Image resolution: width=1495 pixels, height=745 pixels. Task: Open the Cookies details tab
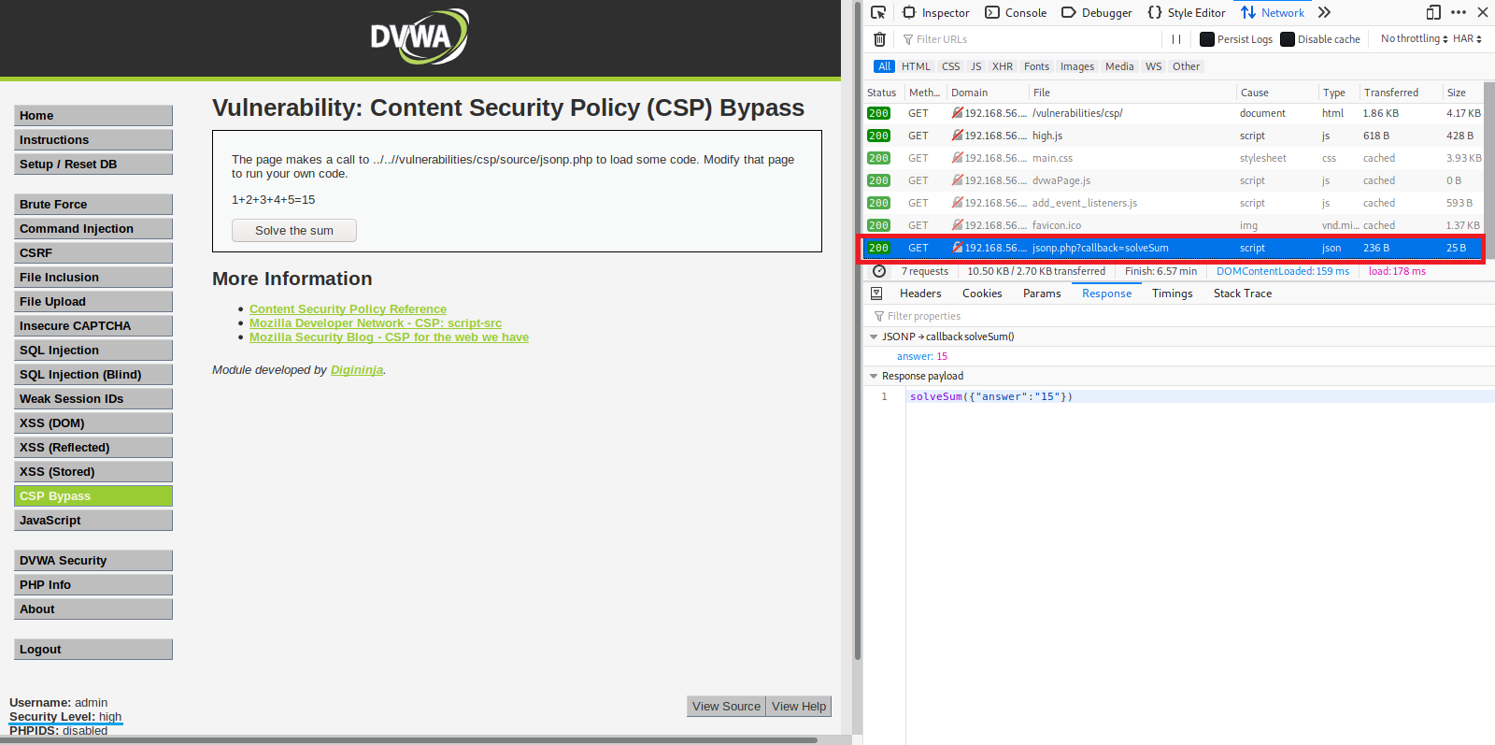click(x=982, y=294)
